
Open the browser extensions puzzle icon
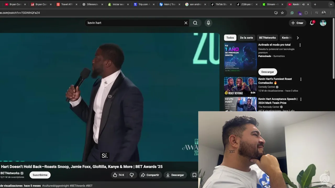pyautogui.click(x=306, y=13)
